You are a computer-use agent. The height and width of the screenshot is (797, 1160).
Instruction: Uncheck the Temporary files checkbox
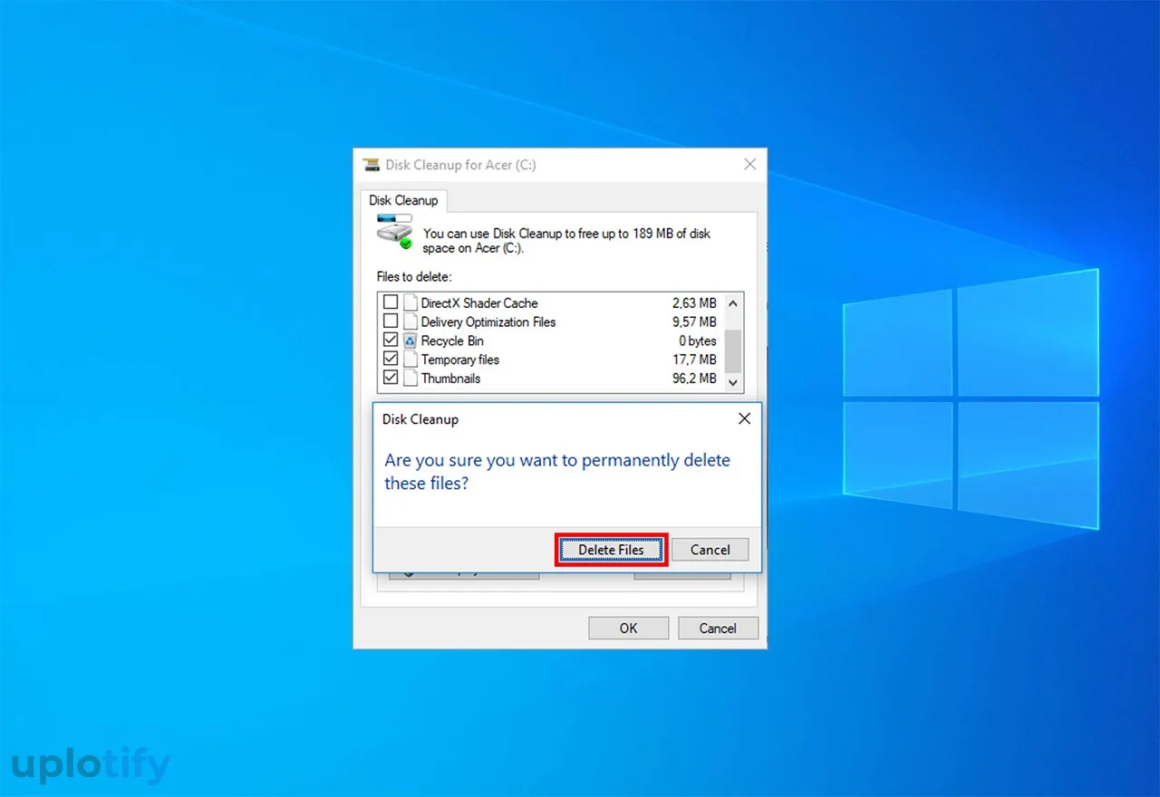click(x=391, y=360)
